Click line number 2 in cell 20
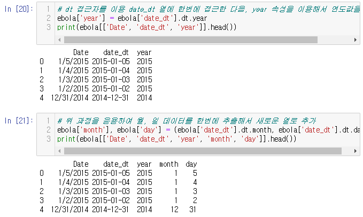Viewport: 363px width, 217px height. point(49,18)
